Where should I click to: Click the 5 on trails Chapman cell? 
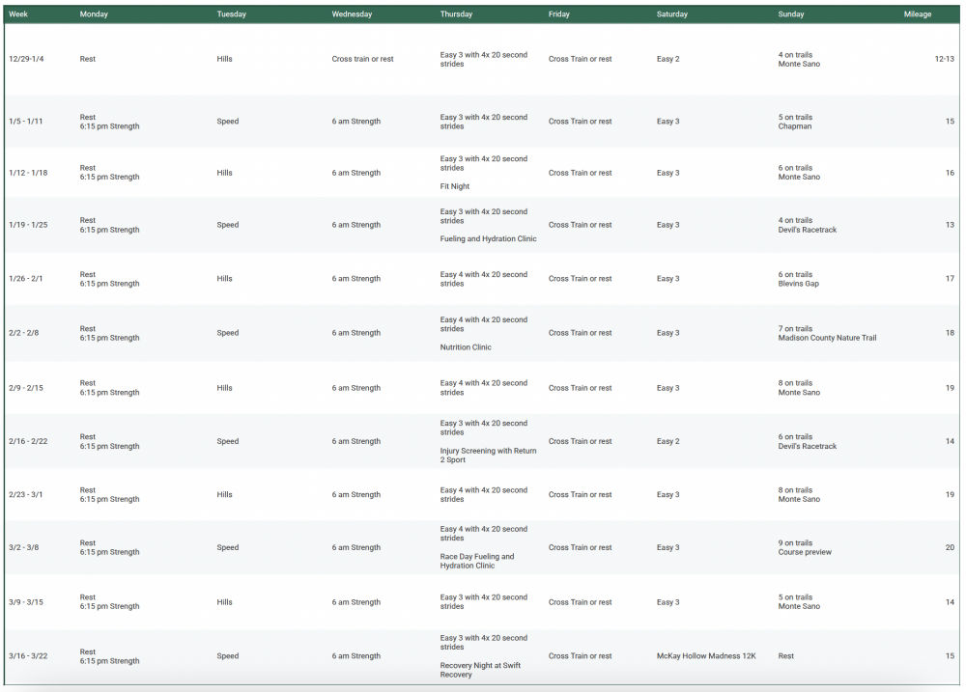coord(795,122)
